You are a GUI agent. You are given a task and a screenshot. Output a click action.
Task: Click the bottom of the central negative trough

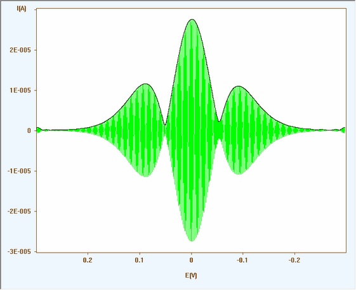click(x=192, y=241)
